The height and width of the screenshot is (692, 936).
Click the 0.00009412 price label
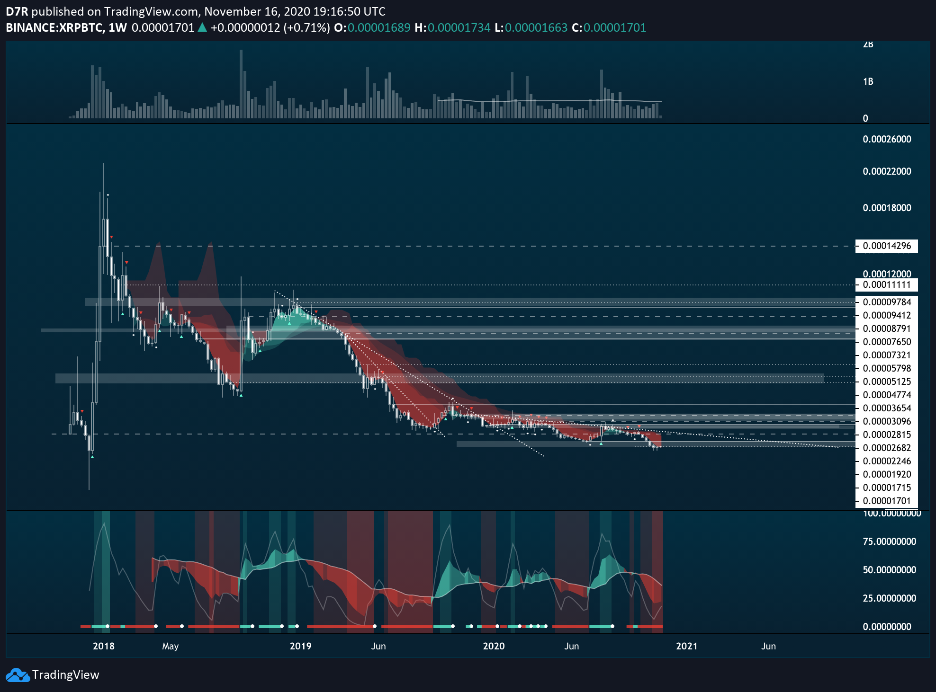(x=887, y=315)
